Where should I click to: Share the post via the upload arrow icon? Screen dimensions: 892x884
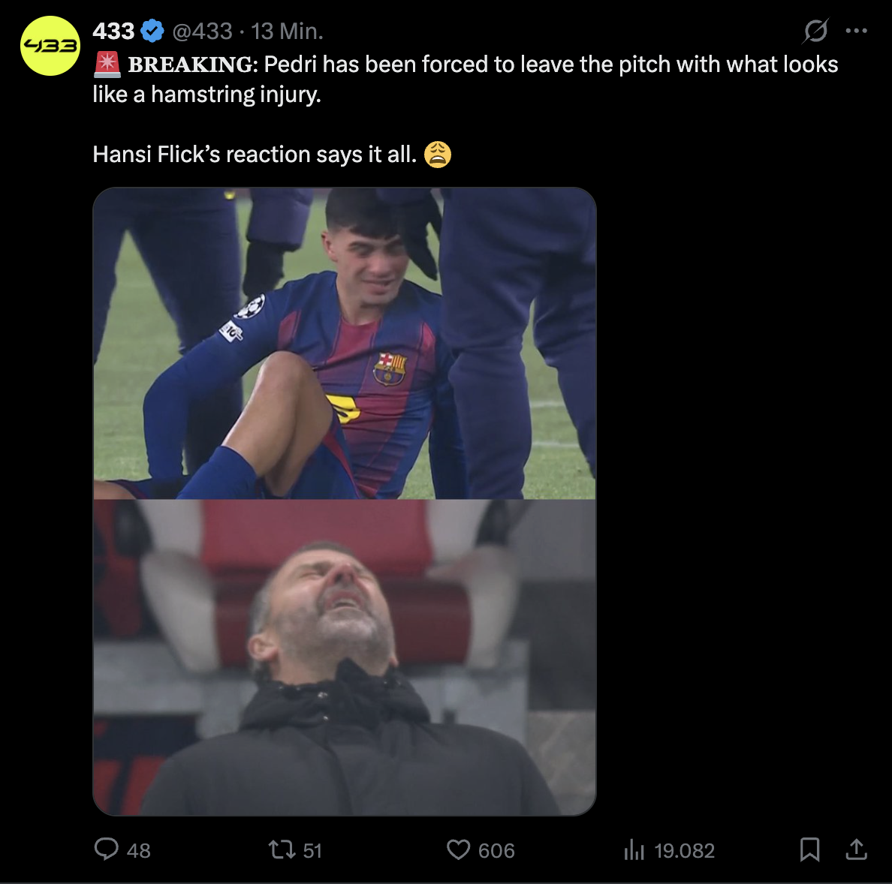(x=856, y=849)
